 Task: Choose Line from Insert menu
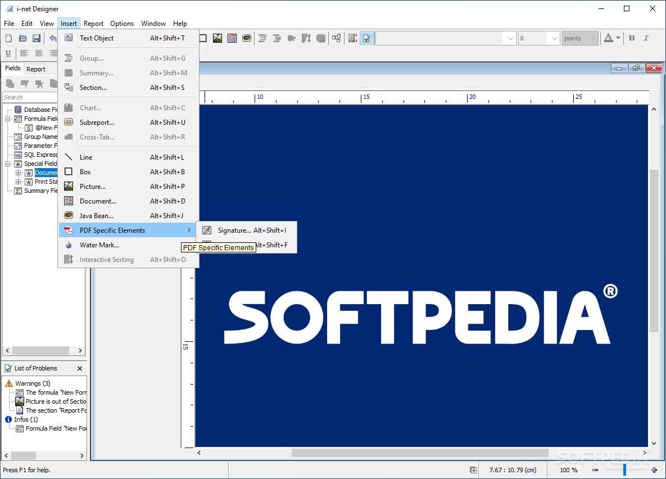click(x=129, y=157)
